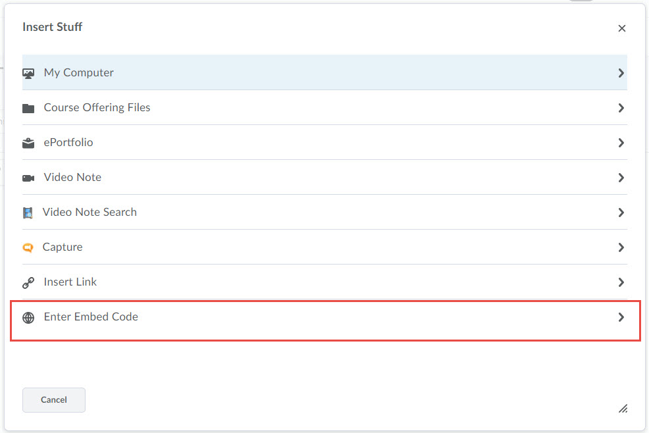Image resolution: width=649 pixels, height=433 pixels.
Task: Choose the Capture menu entry
Action: coord(63,247)
